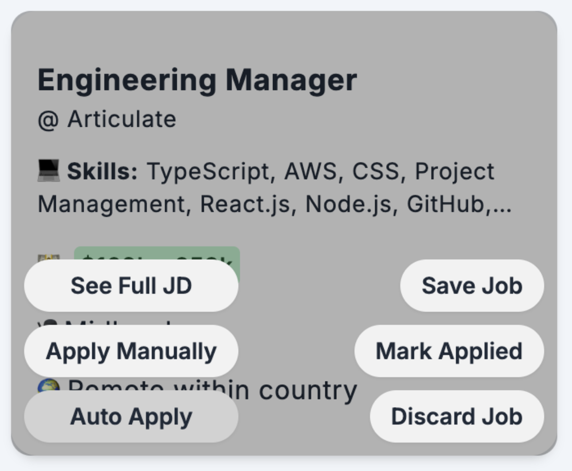572x471 pixels.
Task: Click the globe icon beside Remote within country
Action: coord(50,385)
